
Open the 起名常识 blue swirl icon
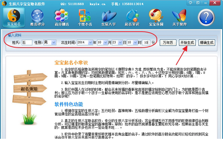(x=132, y=17)
